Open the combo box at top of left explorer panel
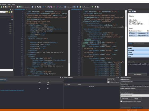This screenshot has height=111, width=149. pos(4,12)
